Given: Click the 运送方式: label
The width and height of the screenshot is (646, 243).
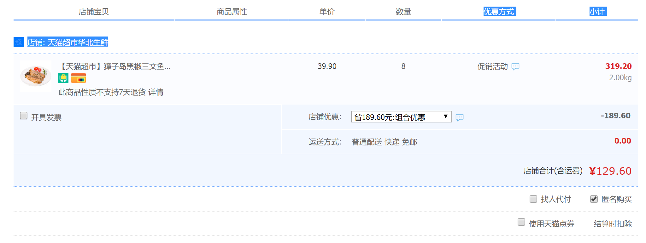Looking at the screenshot, I should click(325, 142).
